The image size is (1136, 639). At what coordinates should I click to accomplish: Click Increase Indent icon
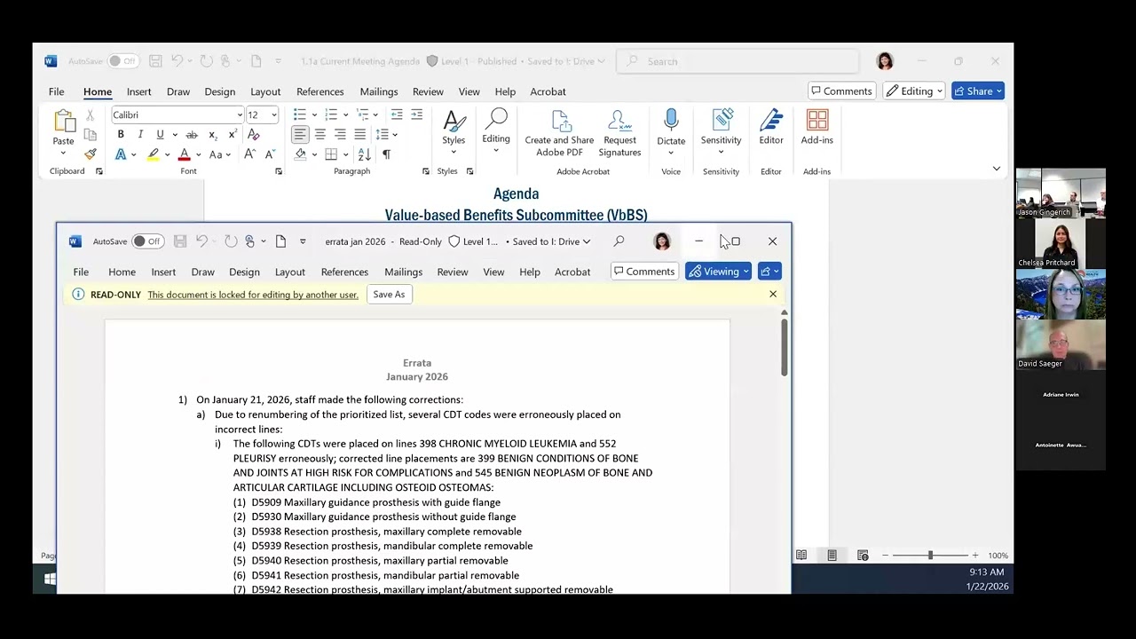pyautogui.click(x=416, y=115)
